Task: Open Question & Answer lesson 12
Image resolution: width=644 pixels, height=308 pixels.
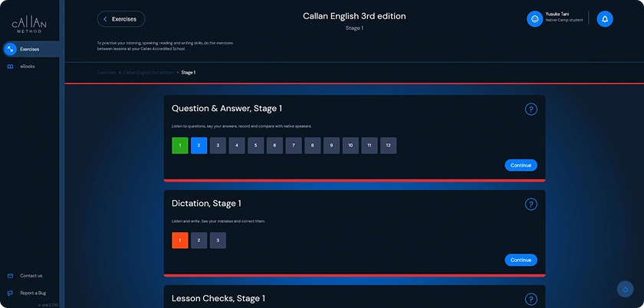Action: (x=389, y=146)
